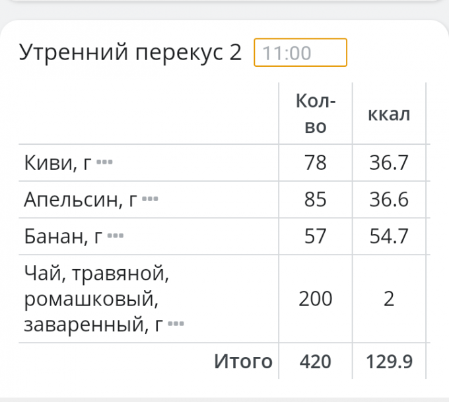Click the Банан quantity value 57

[316, 237]
